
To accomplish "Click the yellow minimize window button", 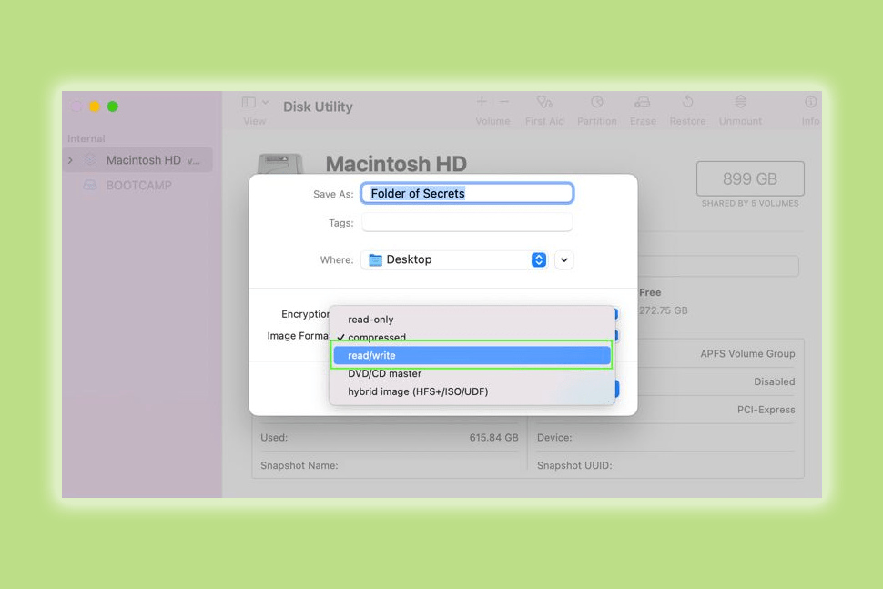I will coord(95,107).
